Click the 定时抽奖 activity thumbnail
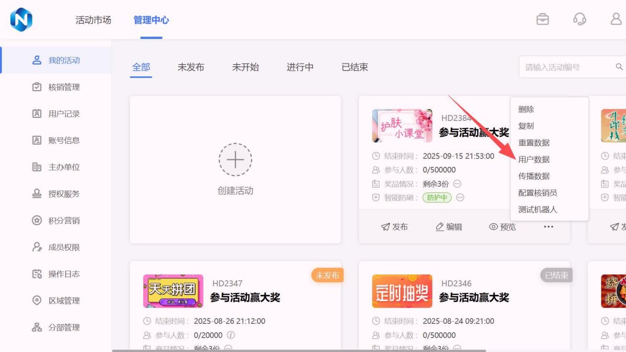This screenshot has width=626, height=352. [402, 291]
